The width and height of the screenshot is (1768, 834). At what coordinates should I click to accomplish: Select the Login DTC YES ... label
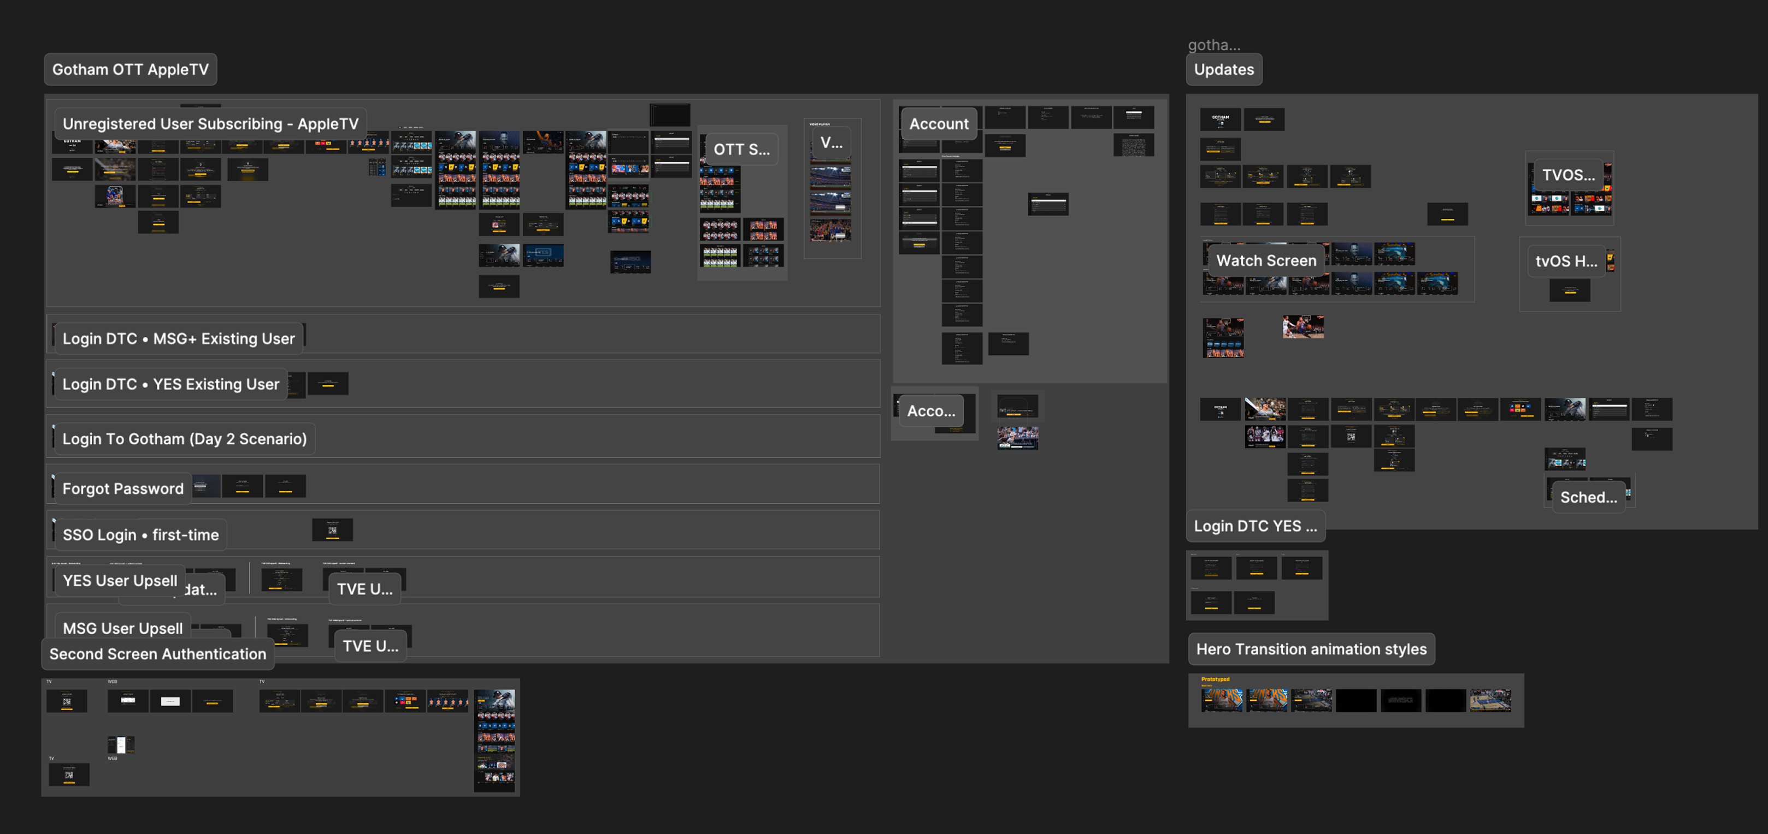click(1256, 526)
